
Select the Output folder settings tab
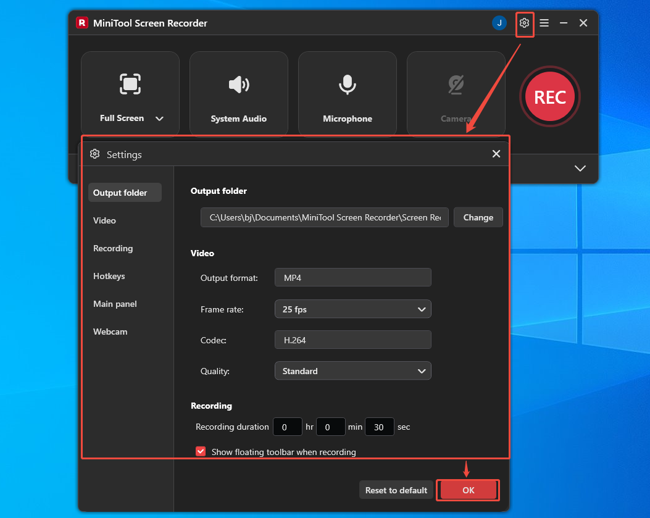125,193
